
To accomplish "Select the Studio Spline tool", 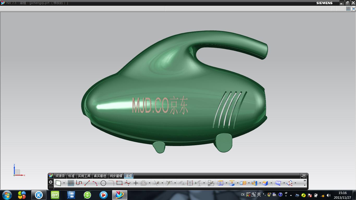I will 128,183.
